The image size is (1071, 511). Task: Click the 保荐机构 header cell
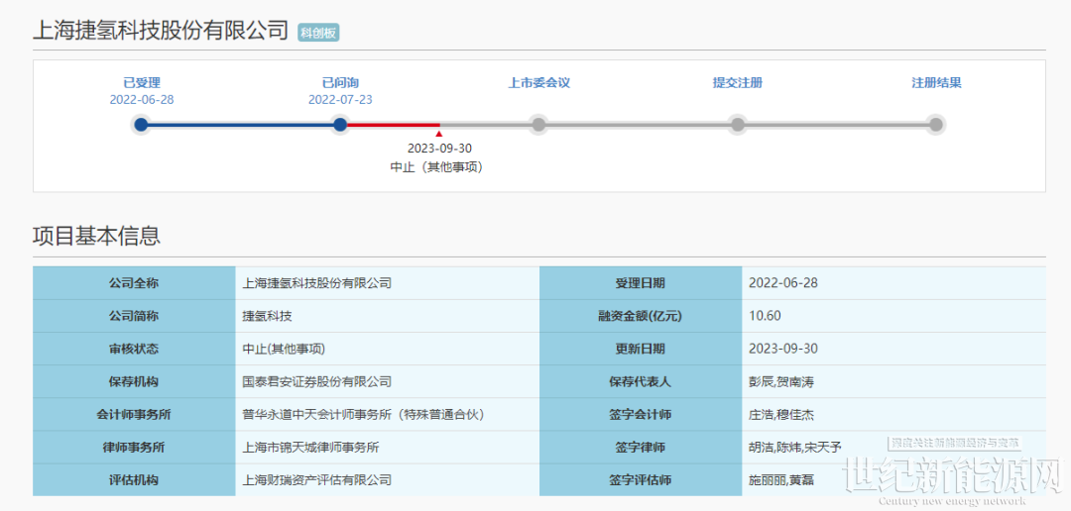tap(134, 381)
